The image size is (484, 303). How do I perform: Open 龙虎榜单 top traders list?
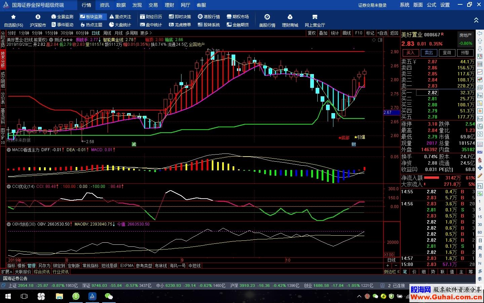180,25
